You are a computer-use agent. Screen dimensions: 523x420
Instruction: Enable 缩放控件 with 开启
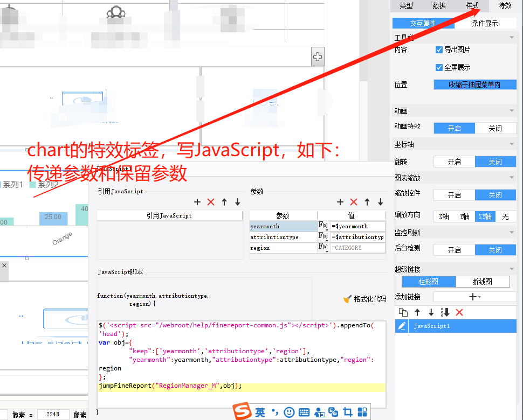click(455, 195)
